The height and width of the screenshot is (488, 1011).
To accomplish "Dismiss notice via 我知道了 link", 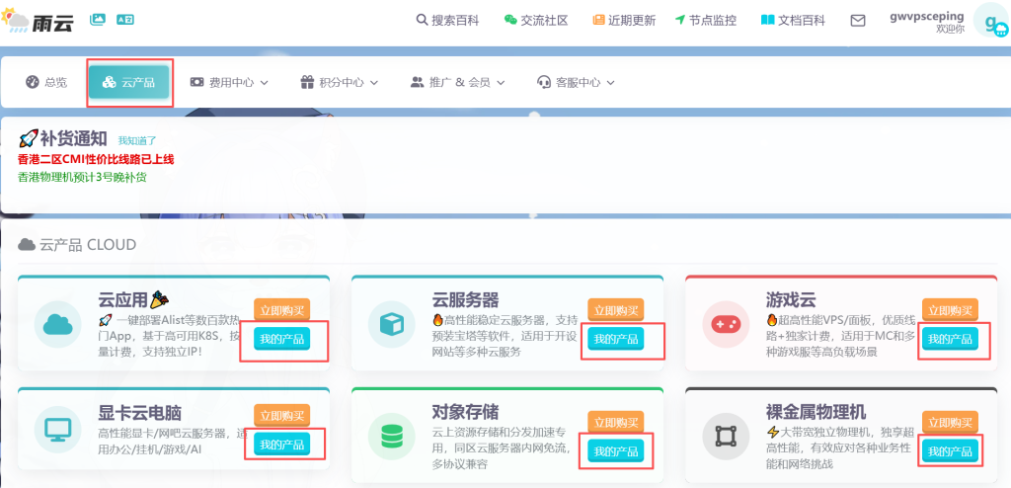I will (x=137, y=140).
